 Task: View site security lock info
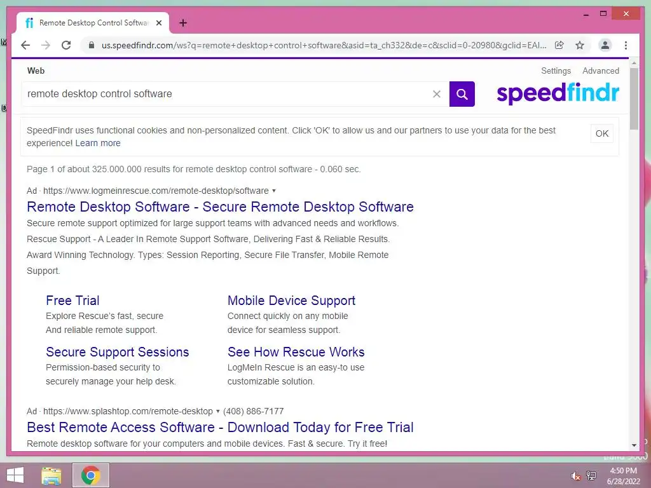click(x=92, y=45)
